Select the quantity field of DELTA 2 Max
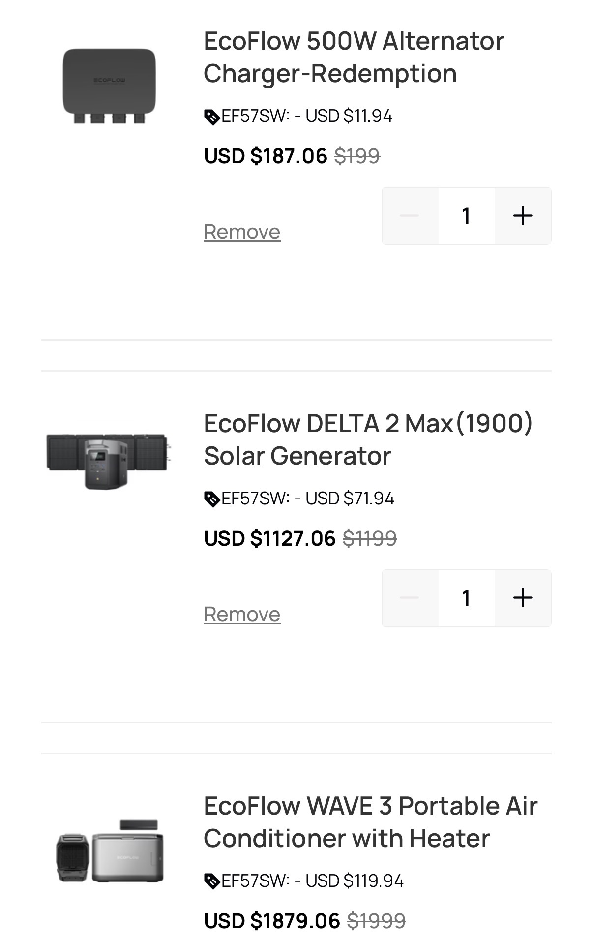The width and height of the screenshot is (593, 940). tap(467, 598)
